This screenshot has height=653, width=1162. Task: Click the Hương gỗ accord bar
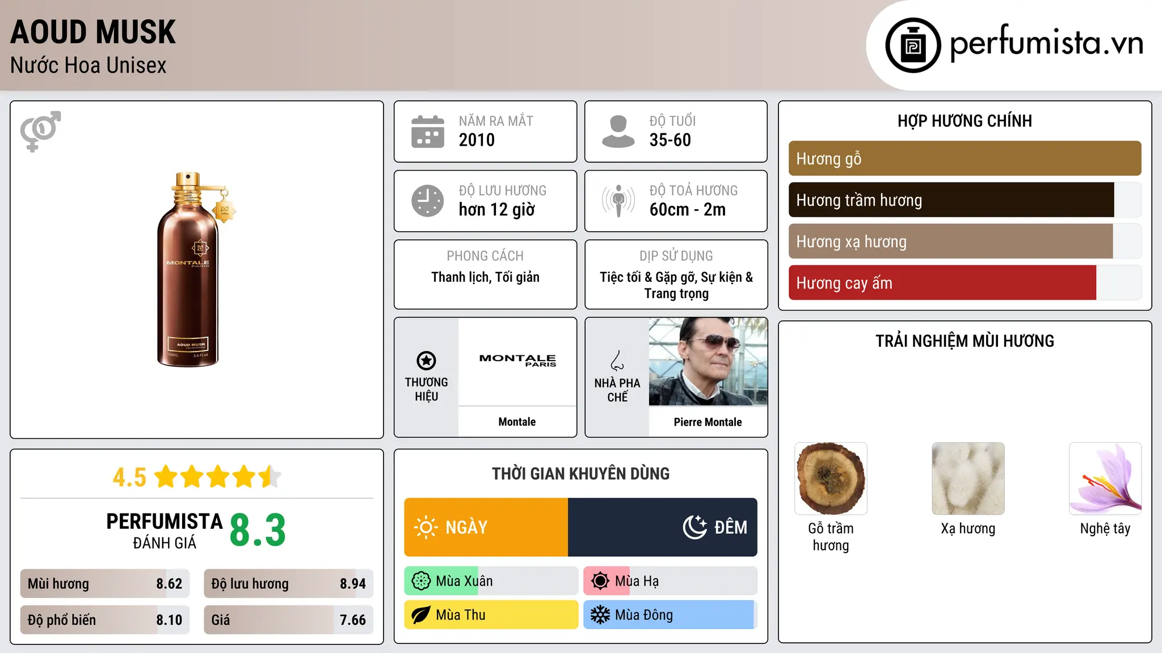(x=965, y=159)
